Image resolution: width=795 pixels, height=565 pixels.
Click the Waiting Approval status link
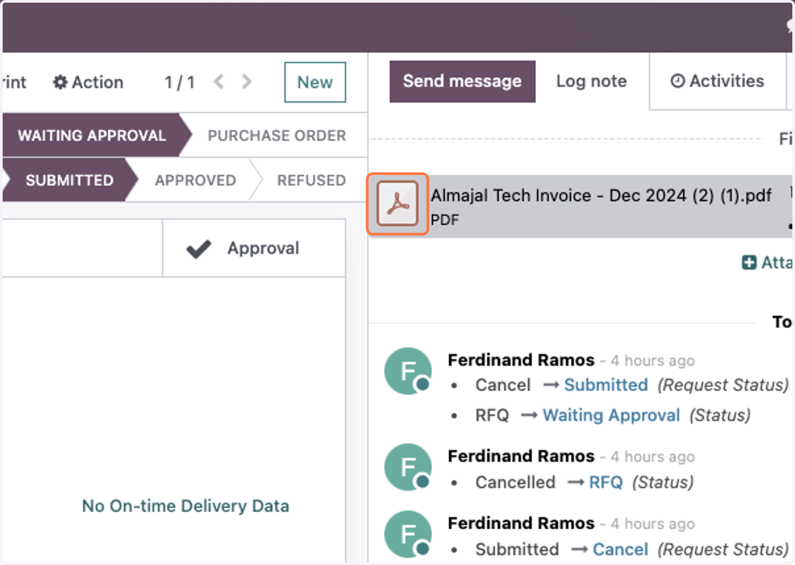pos(611,415)
